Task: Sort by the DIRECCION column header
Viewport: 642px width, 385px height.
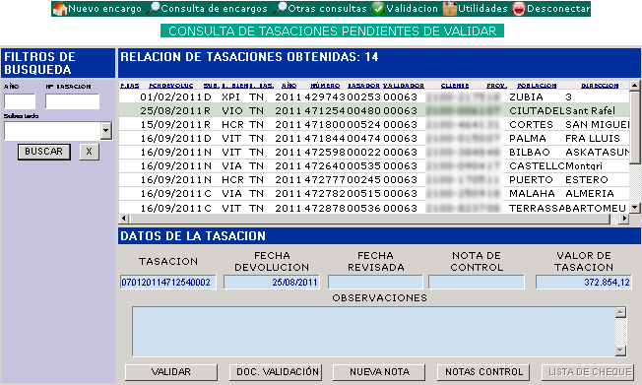Action: (600, 86)
